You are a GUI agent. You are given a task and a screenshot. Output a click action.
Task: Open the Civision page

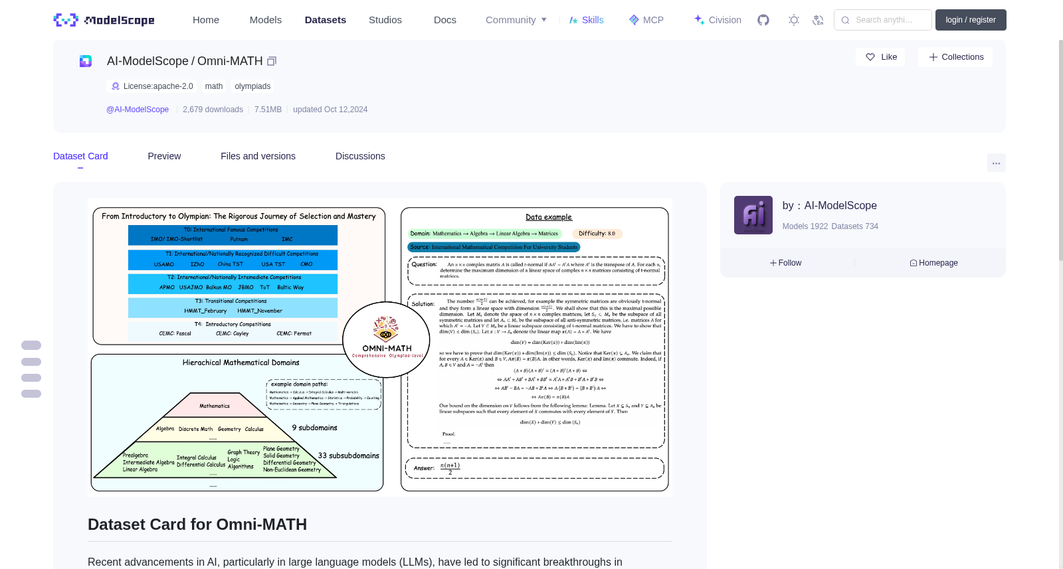pyautogui.click(x=718, y=20)
